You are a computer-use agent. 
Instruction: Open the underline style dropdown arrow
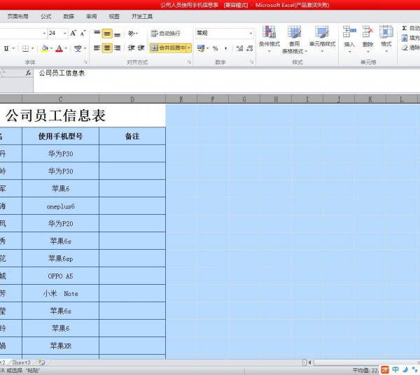click(x=13, y=48)
